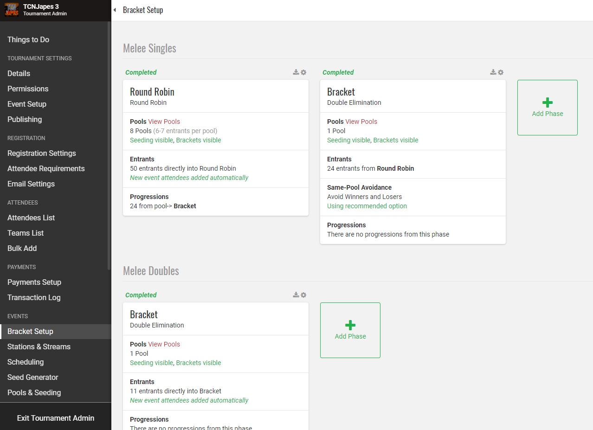Open Publishing settings

tap(25, 119)
